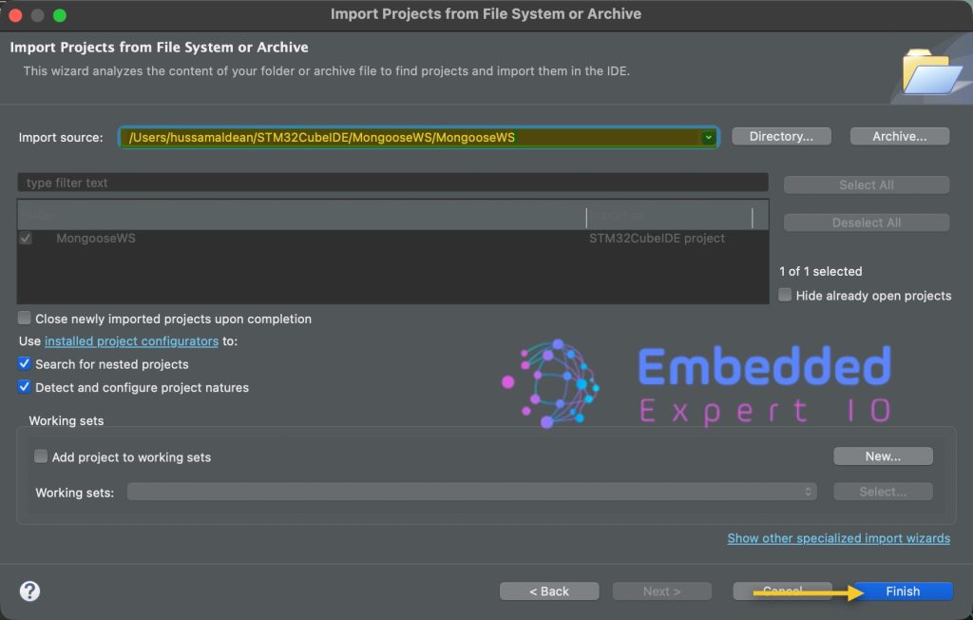Open the installed project configurators link
This screenshot has height=620, width=973.
[131, 341]
